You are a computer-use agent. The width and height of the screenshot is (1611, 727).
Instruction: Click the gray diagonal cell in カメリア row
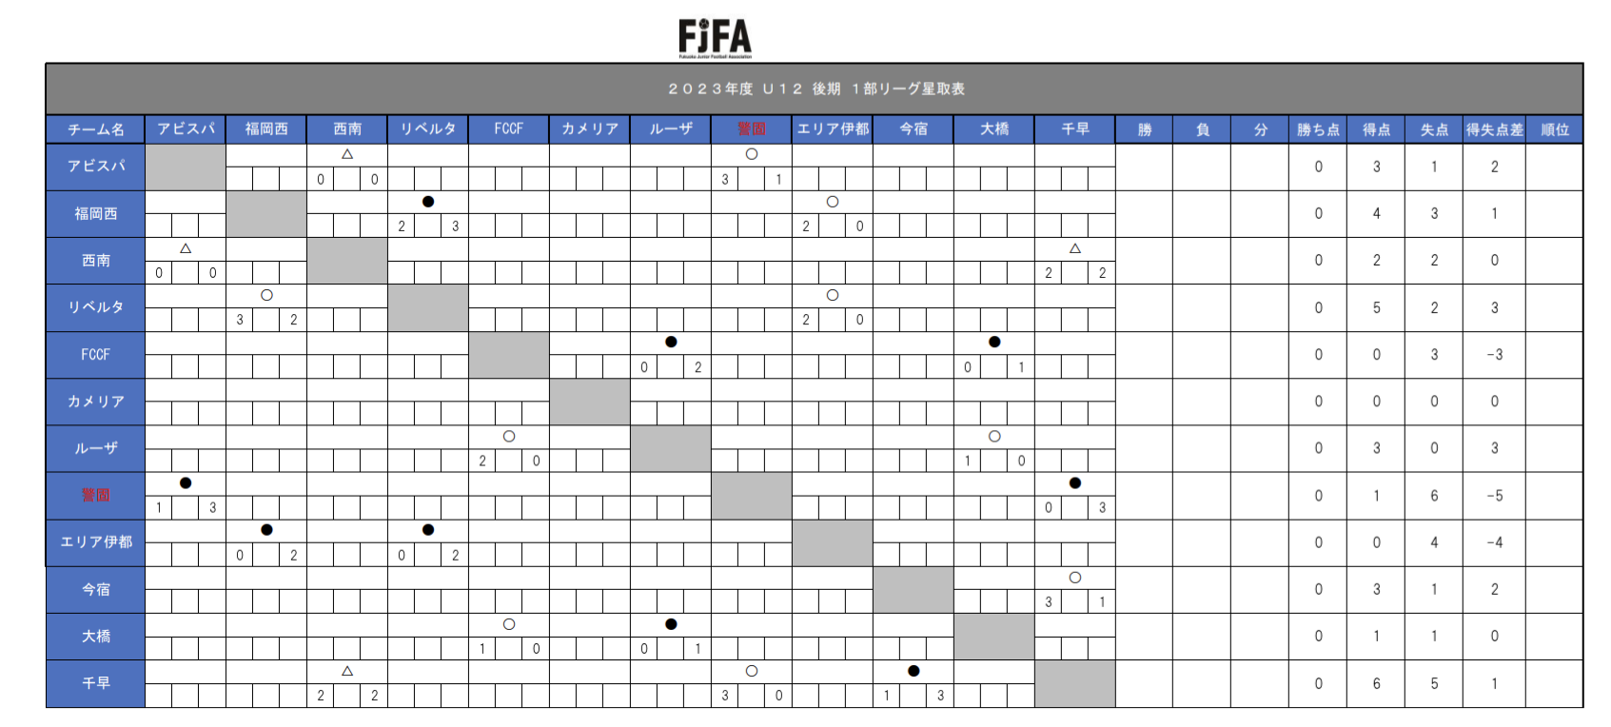[590, 402]
